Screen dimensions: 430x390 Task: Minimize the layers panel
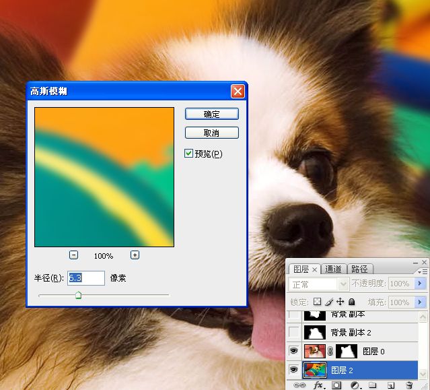pos(415,263)
